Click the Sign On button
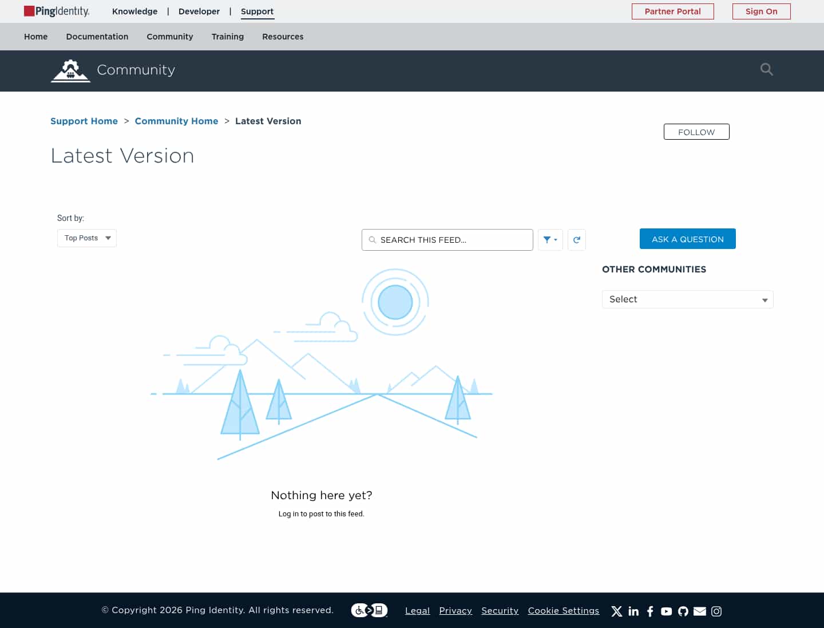The width and height of the screenshot is (824, 628). click(762, 11)
